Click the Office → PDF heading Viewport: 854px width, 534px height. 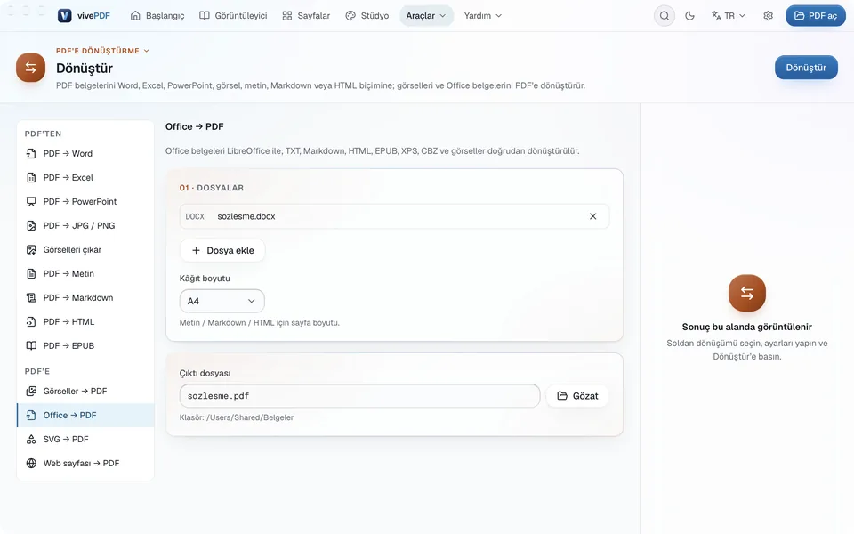[195, 126]
